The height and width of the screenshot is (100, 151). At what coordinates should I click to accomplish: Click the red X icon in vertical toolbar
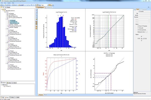[36, 10]
